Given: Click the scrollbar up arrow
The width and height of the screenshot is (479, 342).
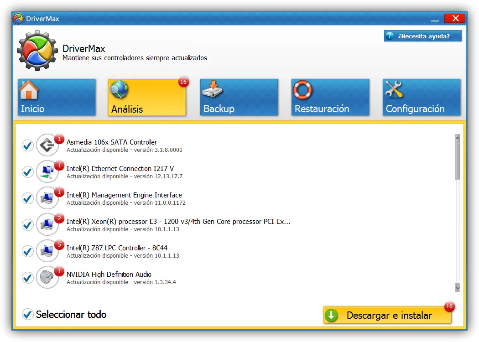Looking at the screenshot, I should (x=458, y=138).
